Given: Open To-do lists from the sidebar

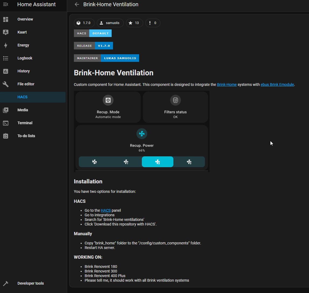Looking at the screenshot, I should tap(33, 136).
